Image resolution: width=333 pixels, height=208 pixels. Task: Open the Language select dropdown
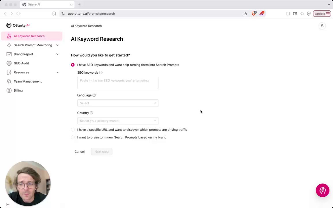[118, 103]
